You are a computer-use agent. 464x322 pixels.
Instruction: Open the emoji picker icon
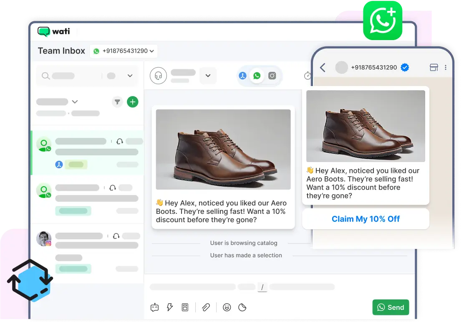pyautogui.click(x=227, y=307)
